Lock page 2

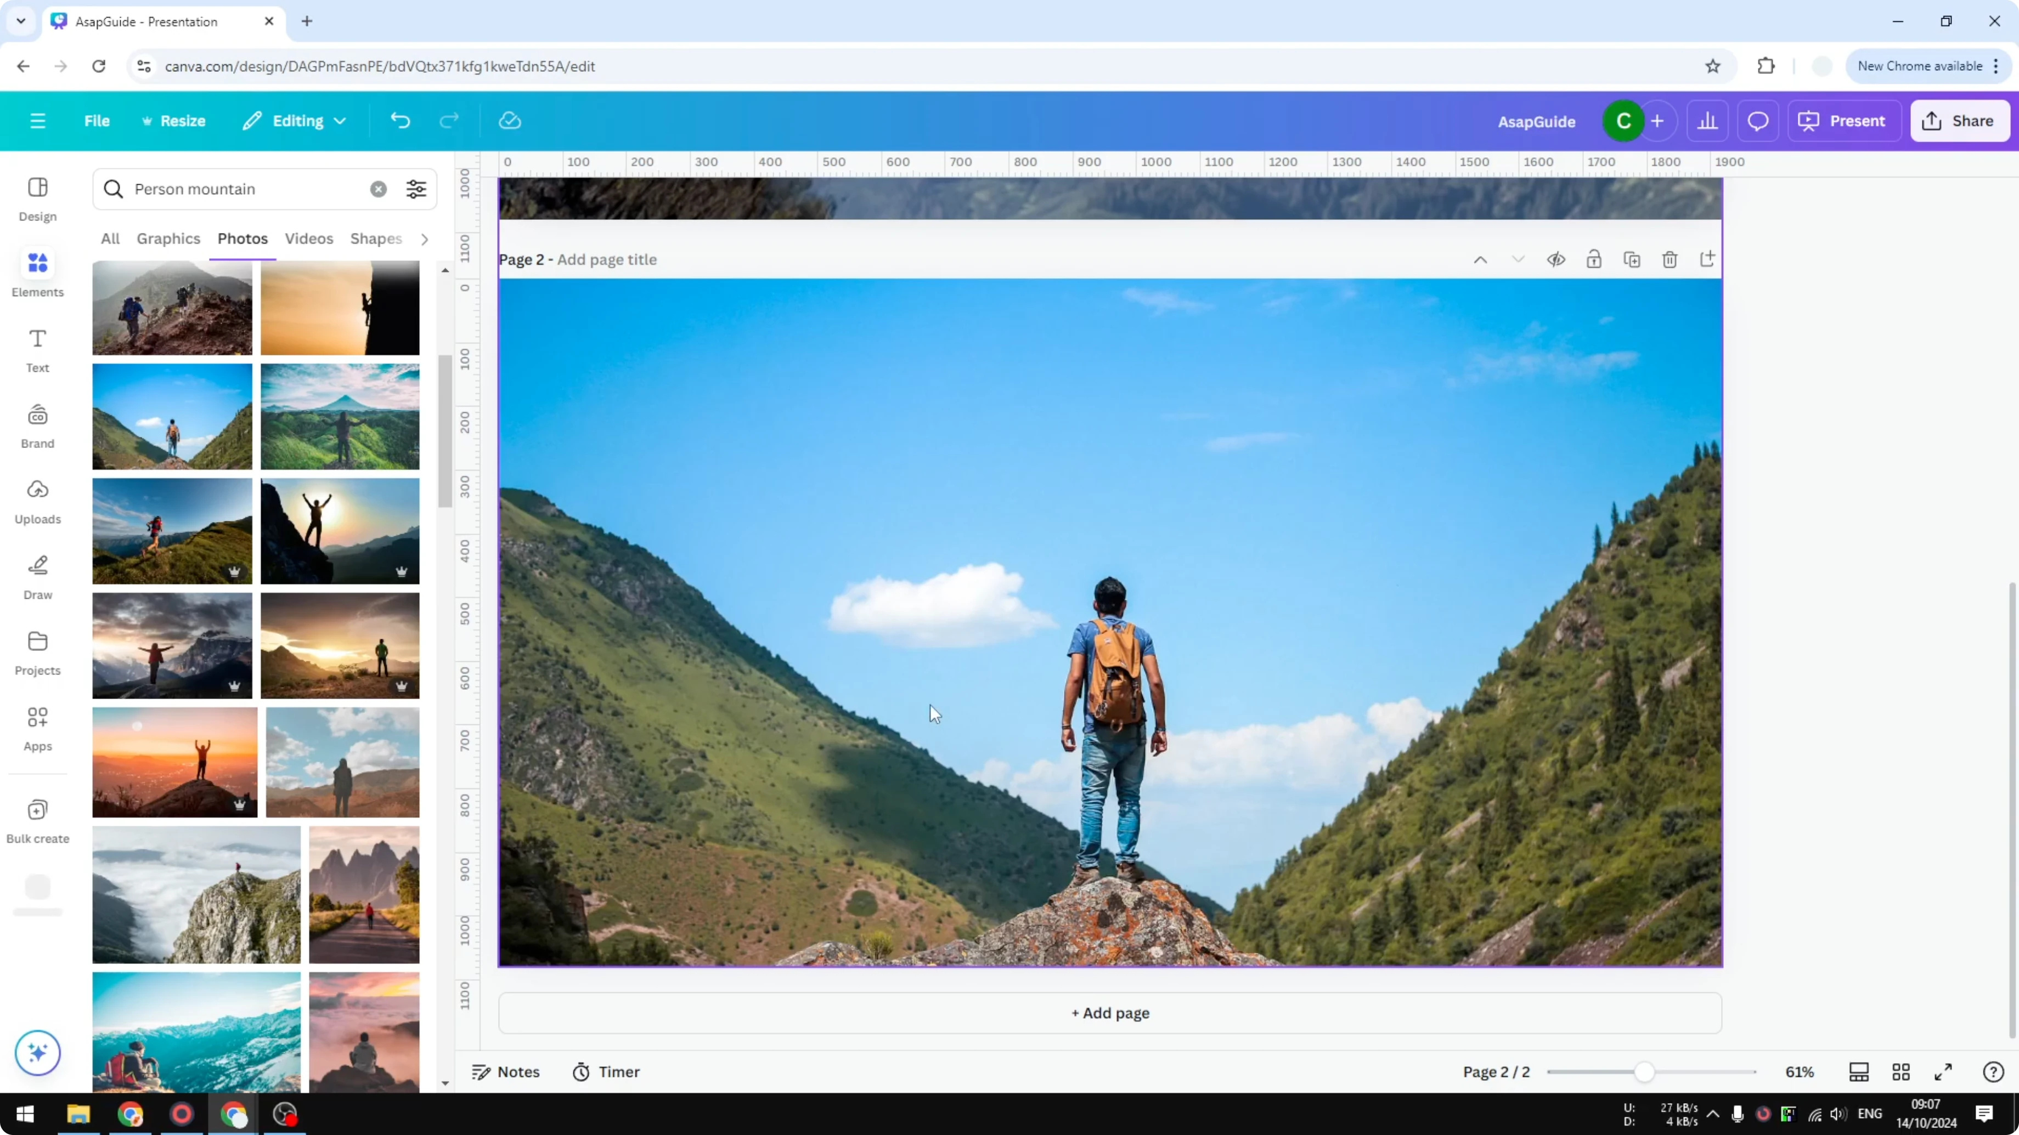1594,259
